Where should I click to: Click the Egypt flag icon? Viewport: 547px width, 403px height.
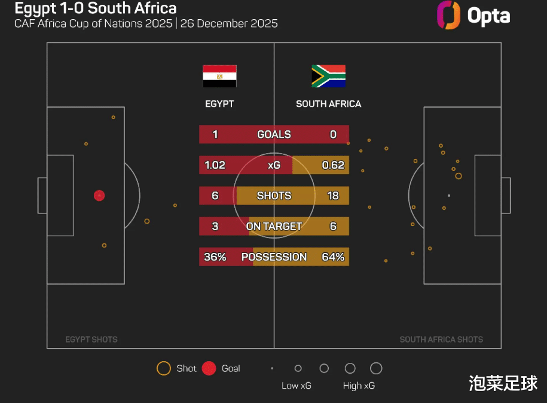click(x=219, y=77)
